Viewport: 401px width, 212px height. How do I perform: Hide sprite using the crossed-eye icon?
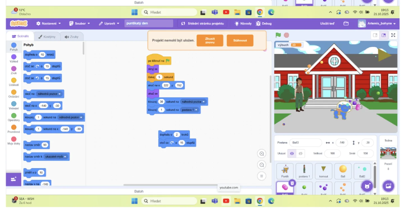click(x=300, y=154)
